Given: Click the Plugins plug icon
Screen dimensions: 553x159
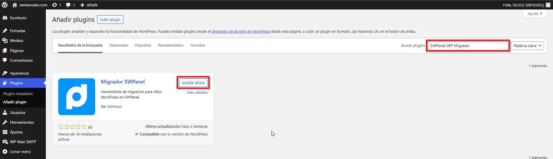Looking at the screenshot, I should tap(5, 83).
